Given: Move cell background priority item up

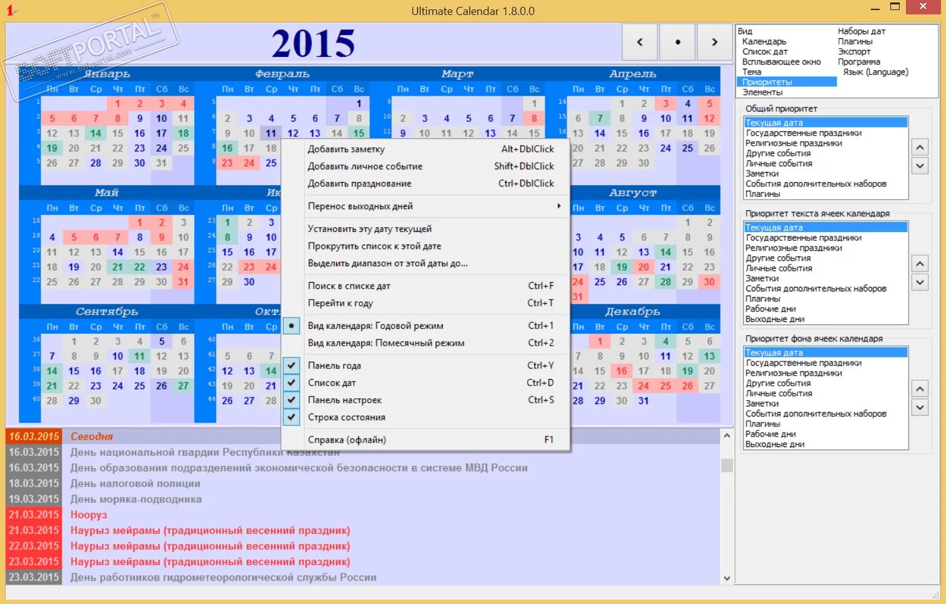Looking at the screenshot, I should coord(920,389).
